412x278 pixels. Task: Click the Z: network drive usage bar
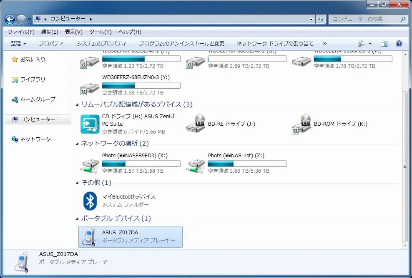(x=247, y=164)
